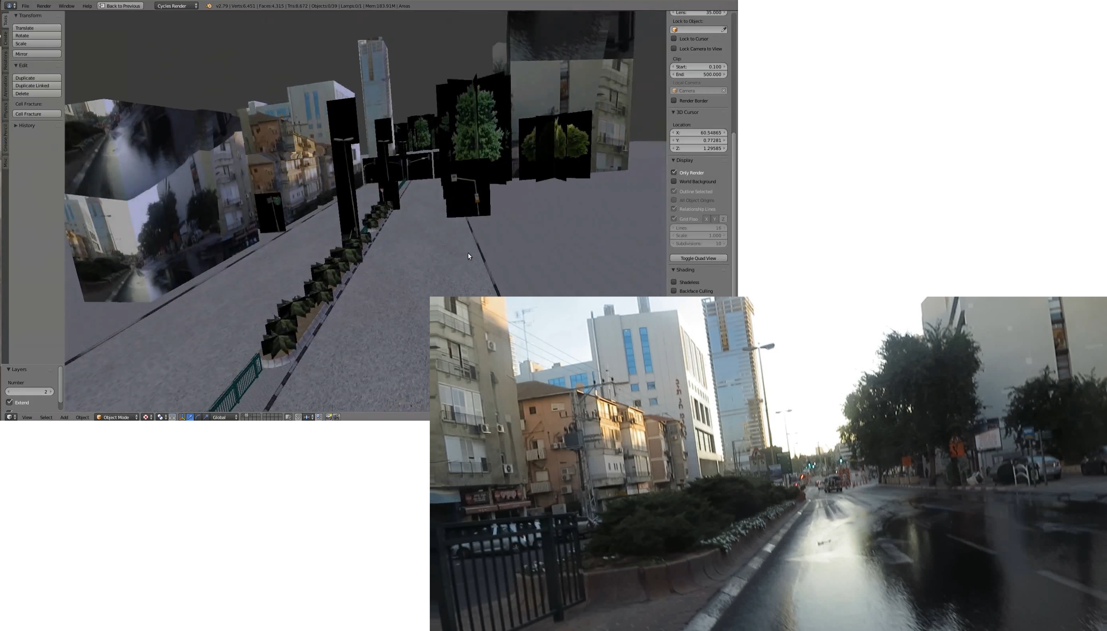This screenshot has height=631, width=1107.
Task: Toggle the snap magnet icon
Action: tap(298, 417)
